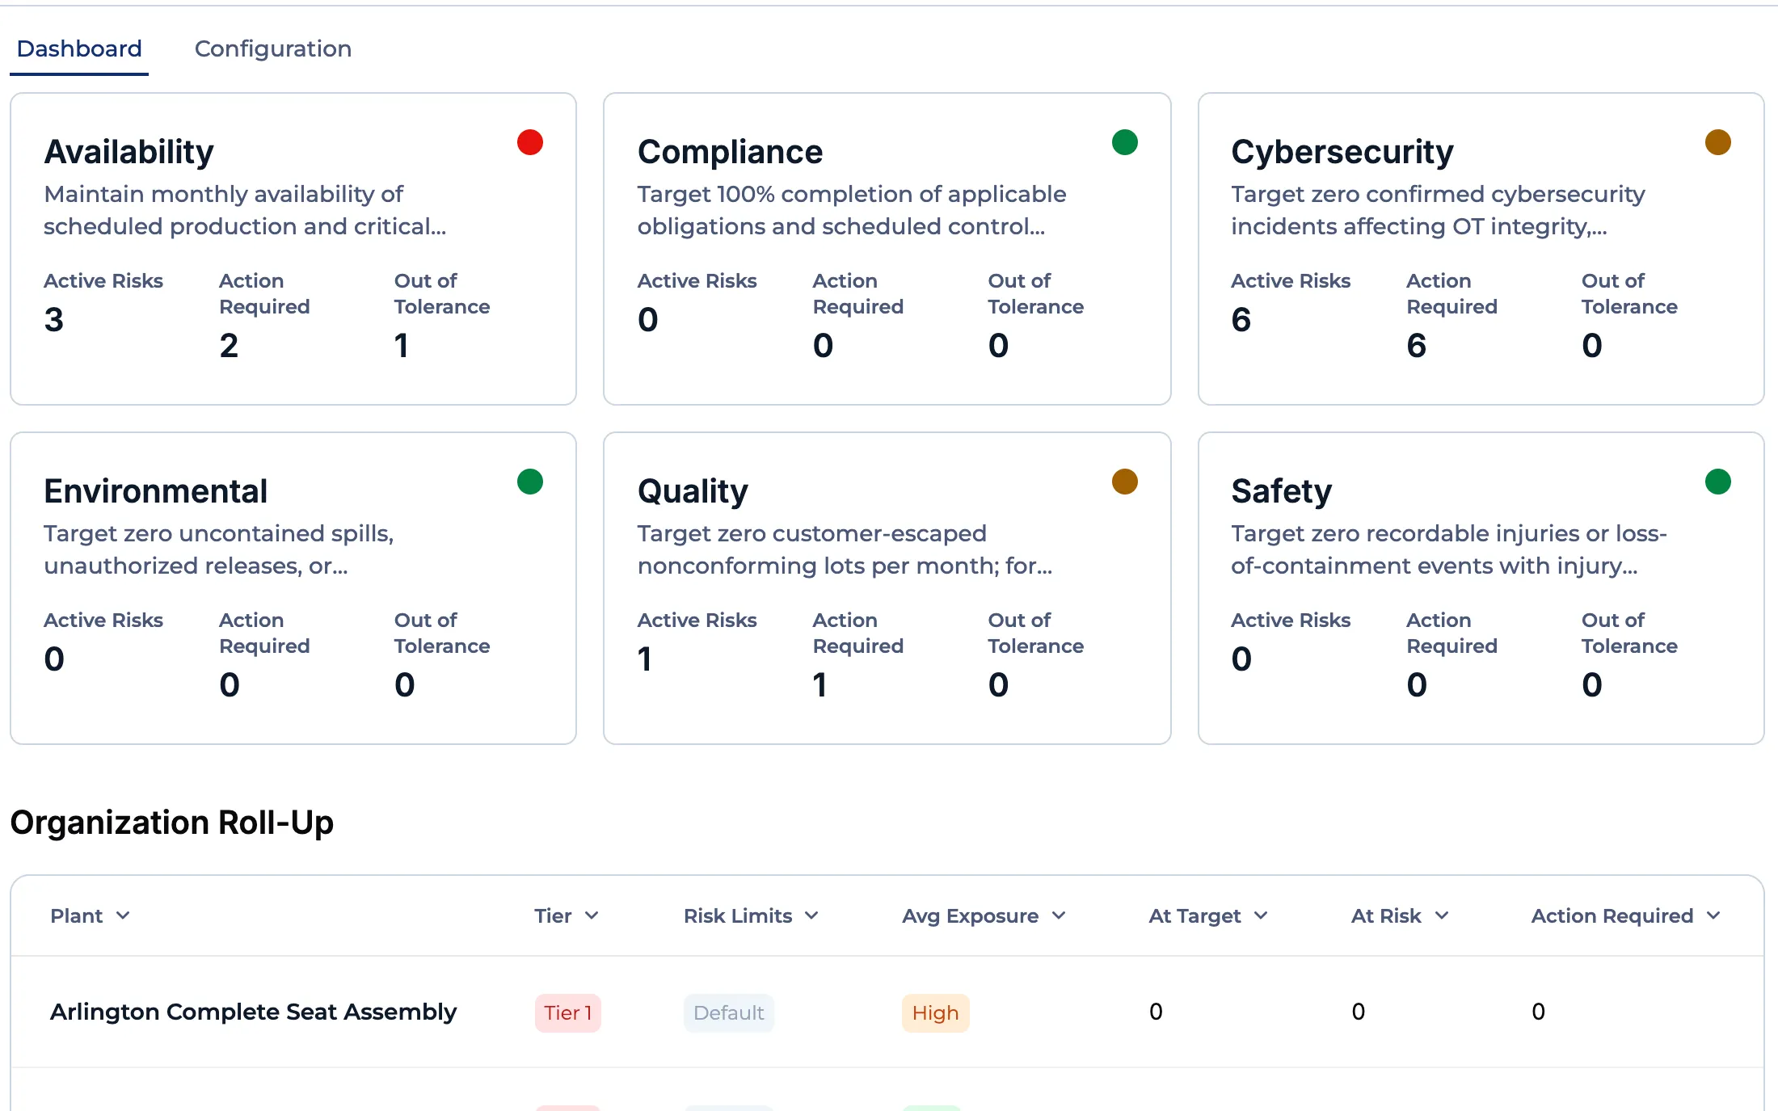Click the Safety target description text
Image resolution: width=1778 pixels, height=1111 pixels.
pos(1449,549)
